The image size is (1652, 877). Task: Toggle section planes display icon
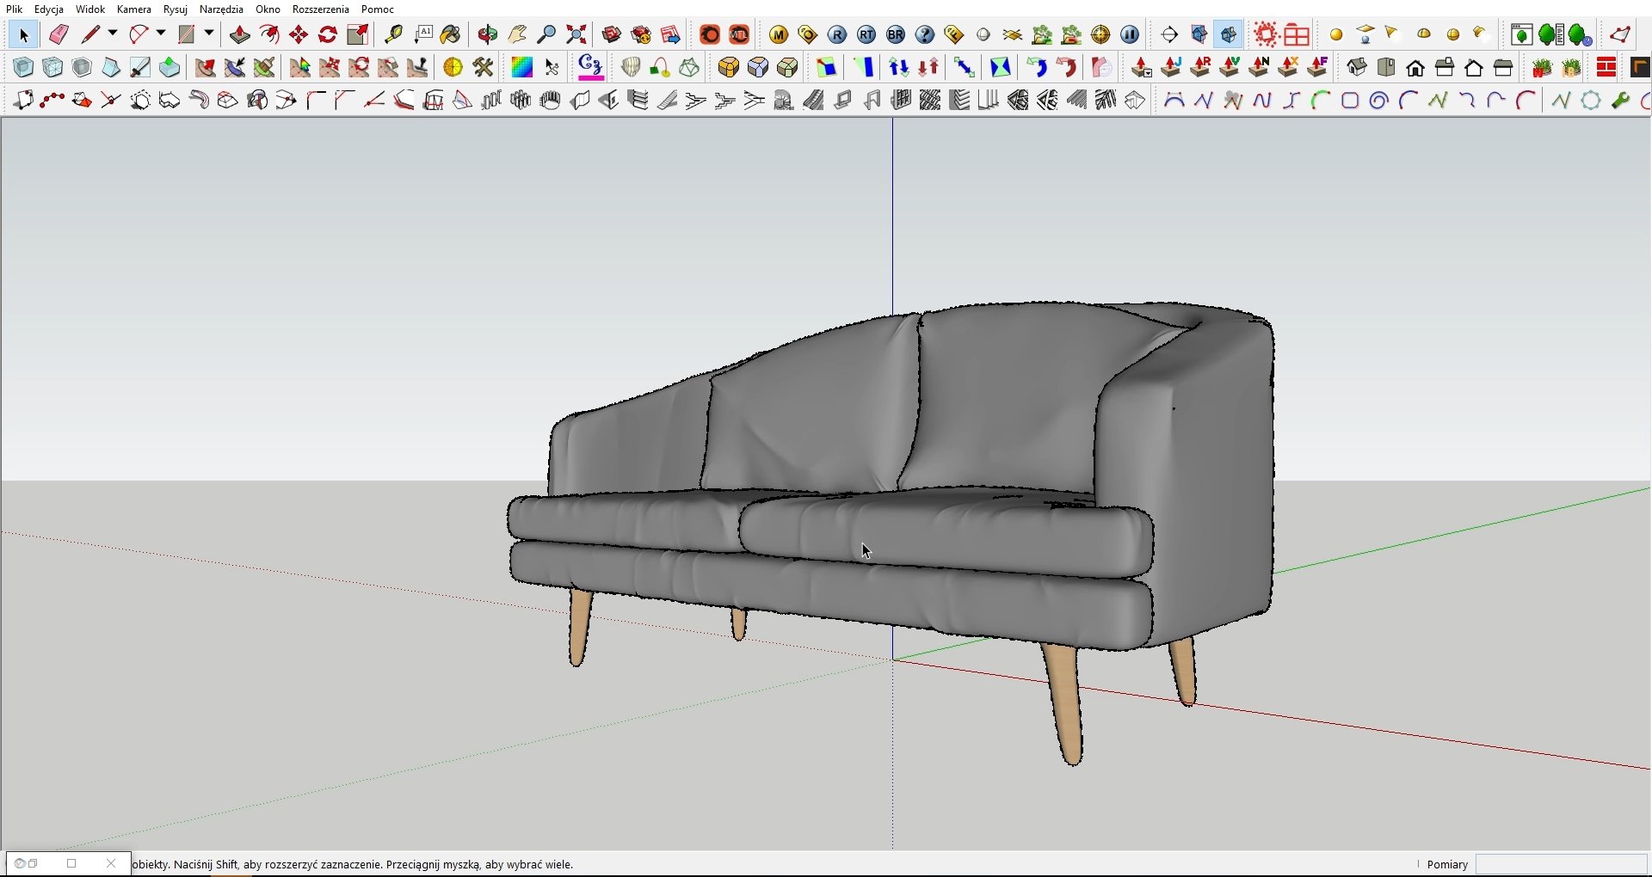[x=1200, y=34]
